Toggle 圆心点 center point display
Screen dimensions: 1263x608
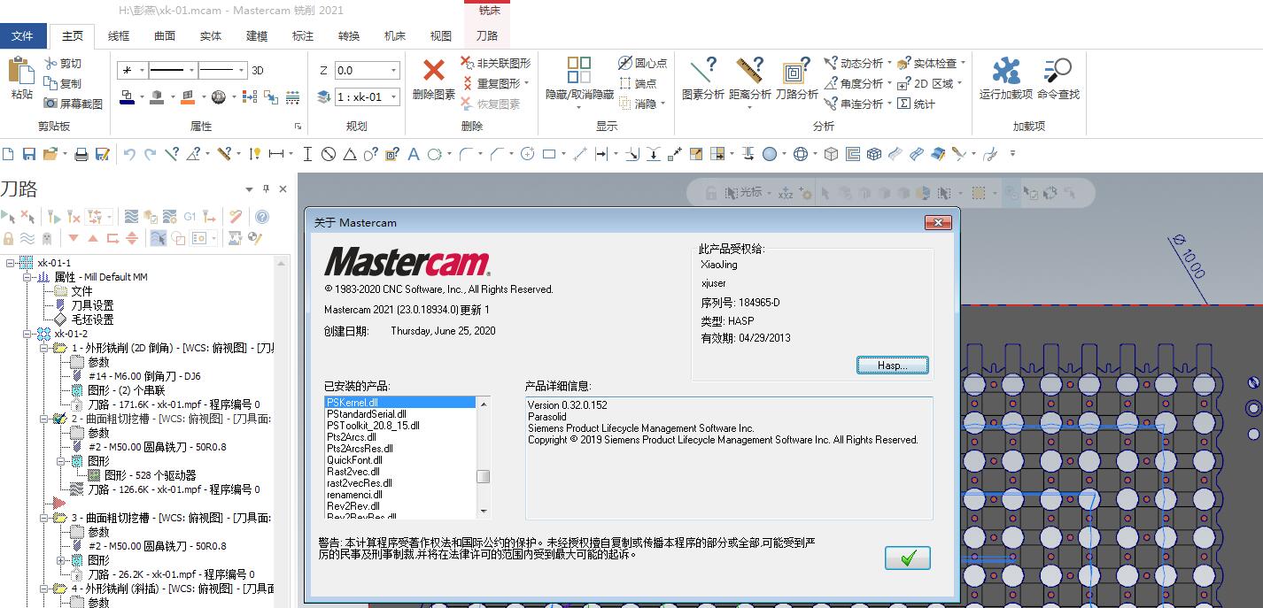pos(642,63)
